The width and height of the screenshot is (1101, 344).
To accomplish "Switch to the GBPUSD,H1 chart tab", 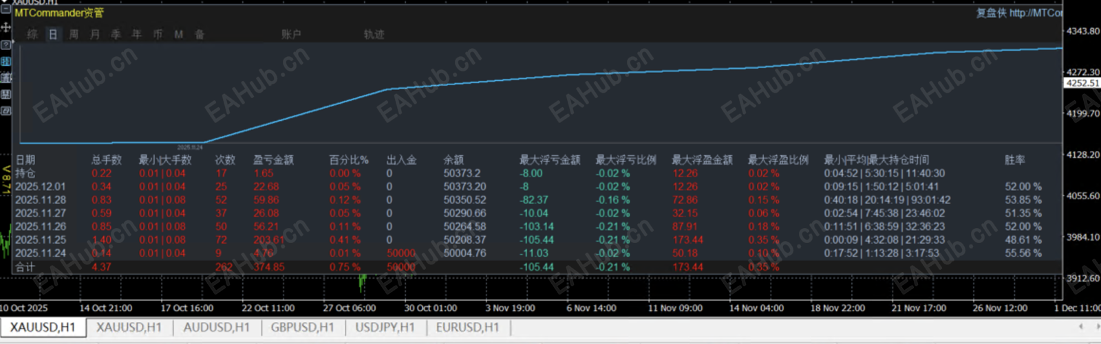I will 302,328.
